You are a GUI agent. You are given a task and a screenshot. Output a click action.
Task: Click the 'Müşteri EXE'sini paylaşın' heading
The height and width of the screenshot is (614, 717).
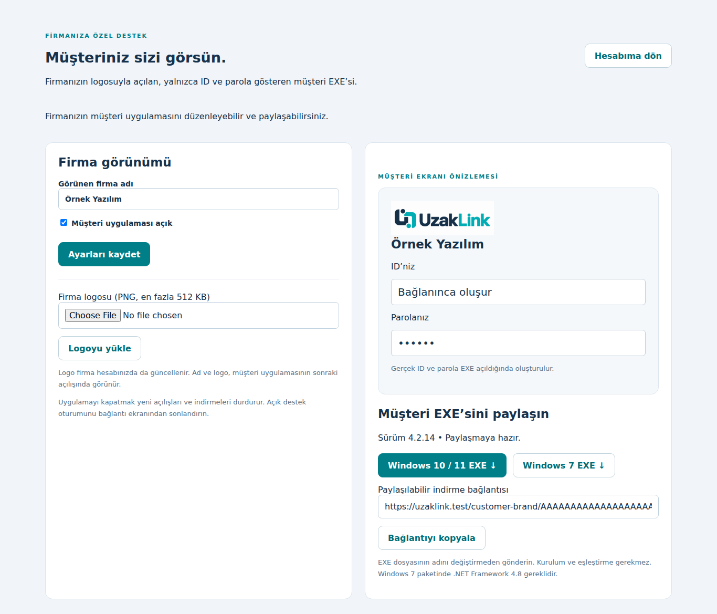click(463, 414)
